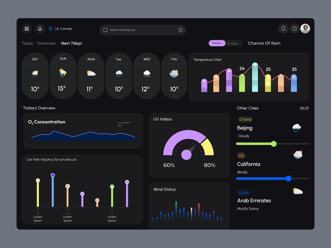Click the magnifier search icon
The image size is (331, 248).
(105, 30)
